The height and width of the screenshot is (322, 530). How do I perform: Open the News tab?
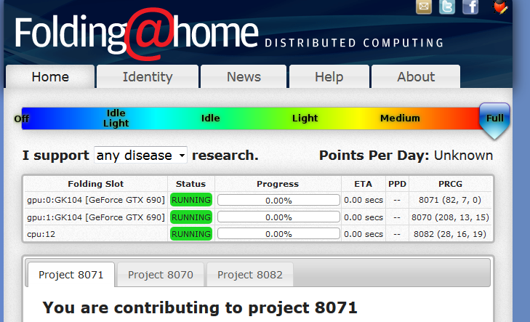pos(244,77)
